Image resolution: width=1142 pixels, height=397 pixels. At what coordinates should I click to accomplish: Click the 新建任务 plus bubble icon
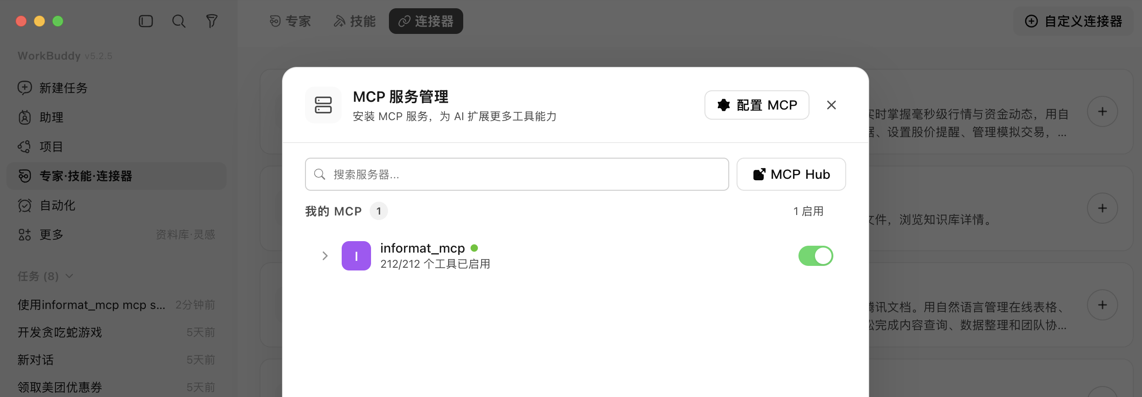coord(25,88)
